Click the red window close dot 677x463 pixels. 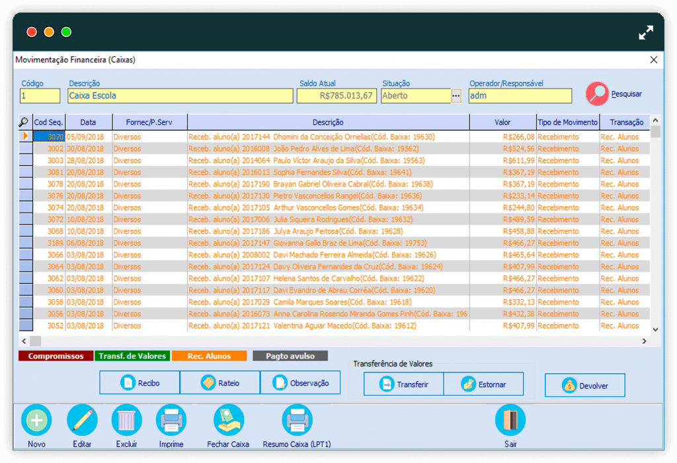[32, 32]
